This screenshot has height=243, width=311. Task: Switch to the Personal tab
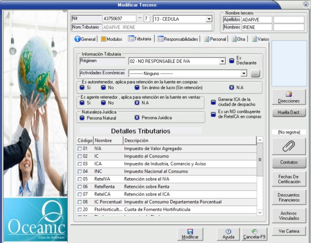pos(215,39)
